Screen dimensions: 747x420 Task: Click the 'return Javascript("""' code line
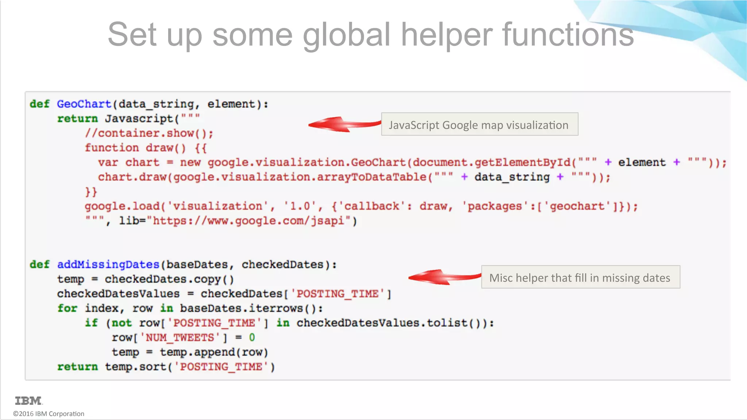(128, 119)
